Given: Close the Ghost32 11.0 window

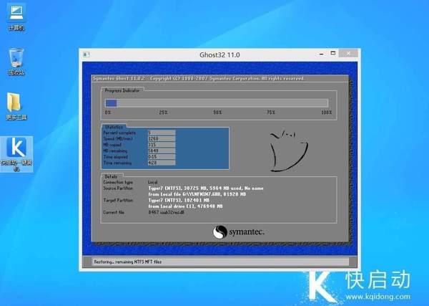Looking at the screenshot, I should tap(347, 54).
